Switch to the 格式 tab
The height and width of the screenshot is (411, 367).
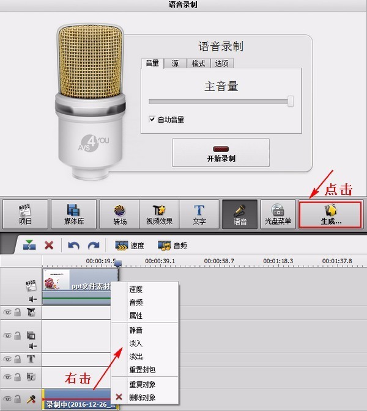[198, 63]
